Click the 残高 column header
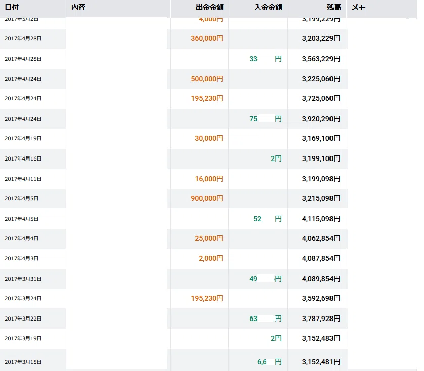The height and width of the screenshot is (371, 424). point(334,7)
